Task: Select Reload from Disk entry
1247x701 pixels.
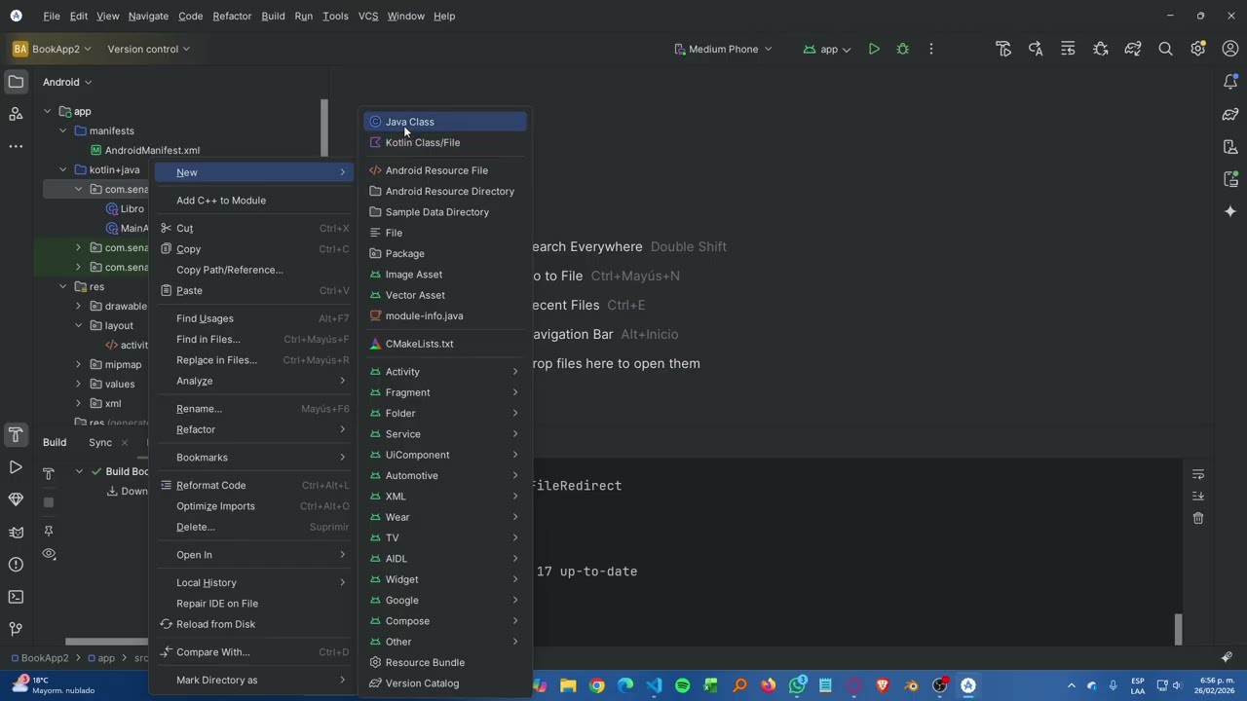Action: (x=256, y=624)
